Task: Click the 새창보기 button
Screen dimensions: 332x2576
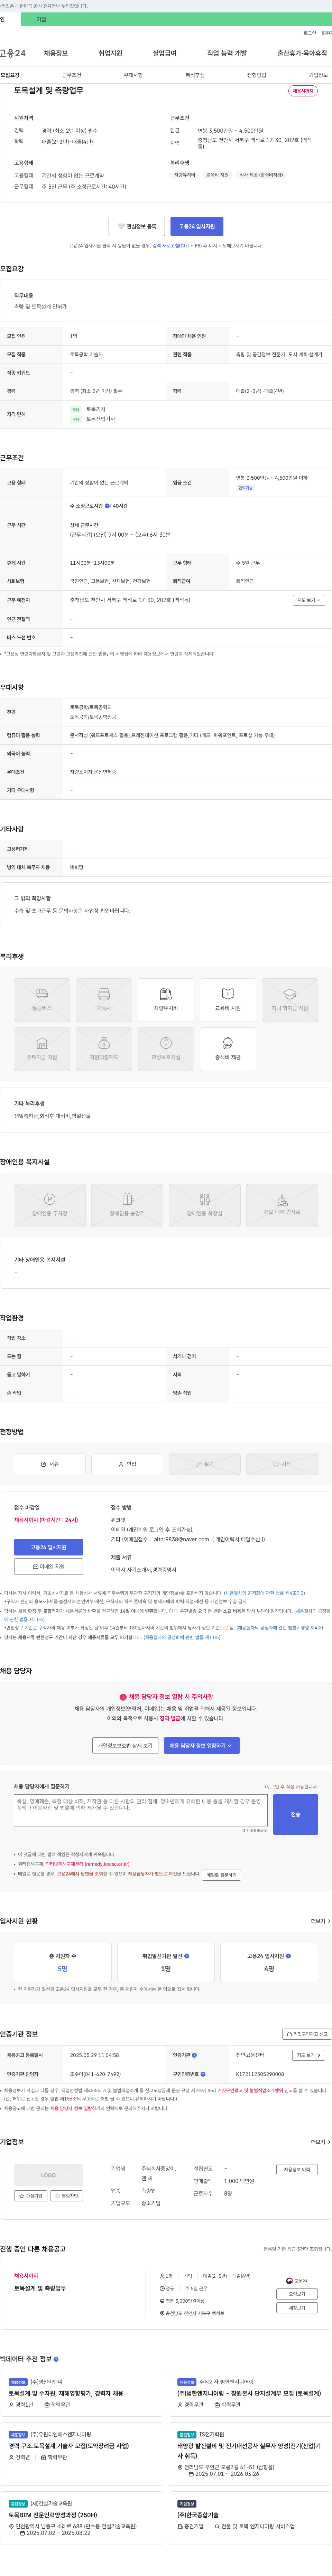Action: pos(297,2308)
